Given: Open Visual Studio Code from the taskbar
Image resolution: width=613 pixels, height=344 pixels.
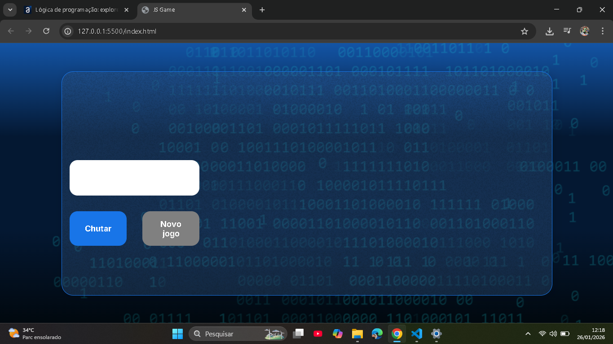Looking at the screenshot, I should [417, 334].
